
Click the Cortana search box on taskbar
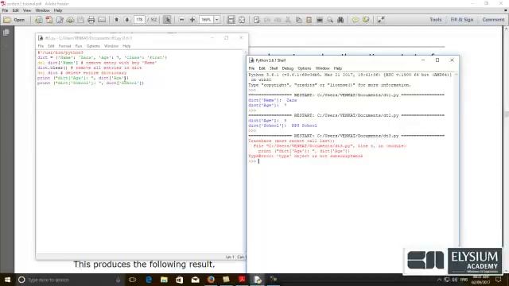pyautogui.click(x=69, y=280)
